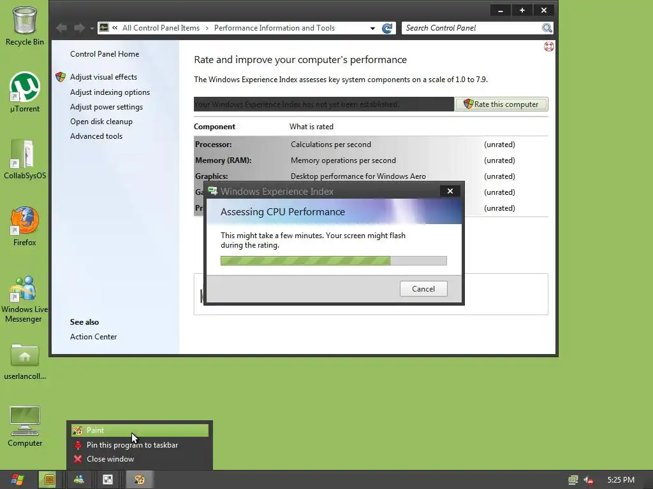This screenshot has width=653, height=489.
Task: Launch the Firefox desktop shortcut
Action: pyautogui.click(x=25, y=226)
